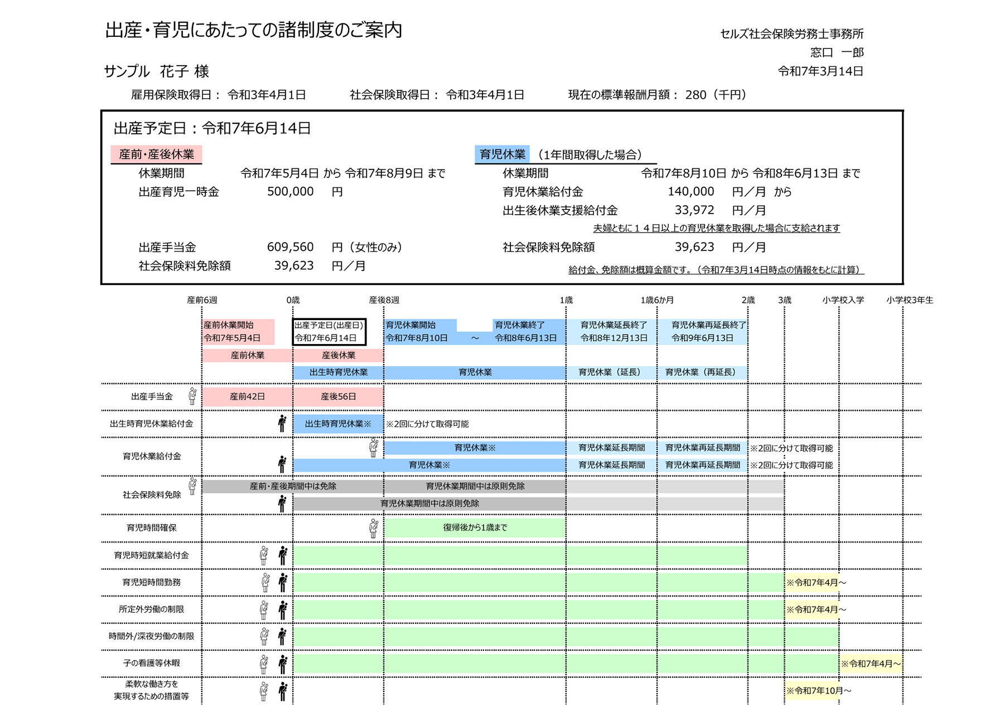The image size is (1004, 712).
Task: Click the mother icon in the 子の看護等休暇 row
Action: point(264,663)
